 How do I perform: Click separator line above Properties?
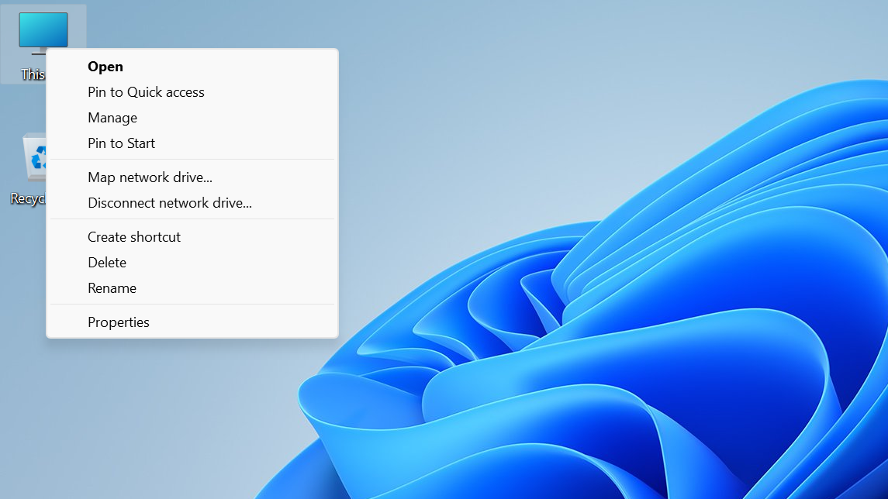[x=192, y=305]
